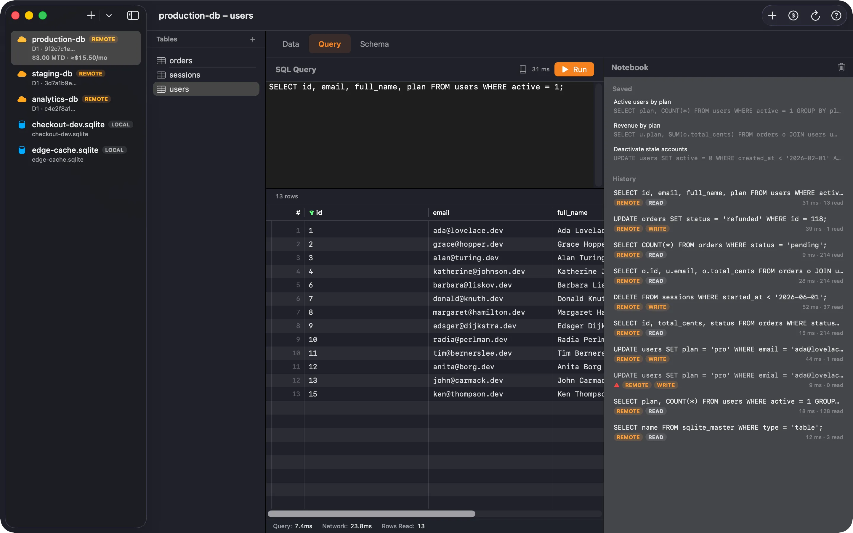
Task: Click the refresh icon in top-right toolbar
Action: [815, 15]
